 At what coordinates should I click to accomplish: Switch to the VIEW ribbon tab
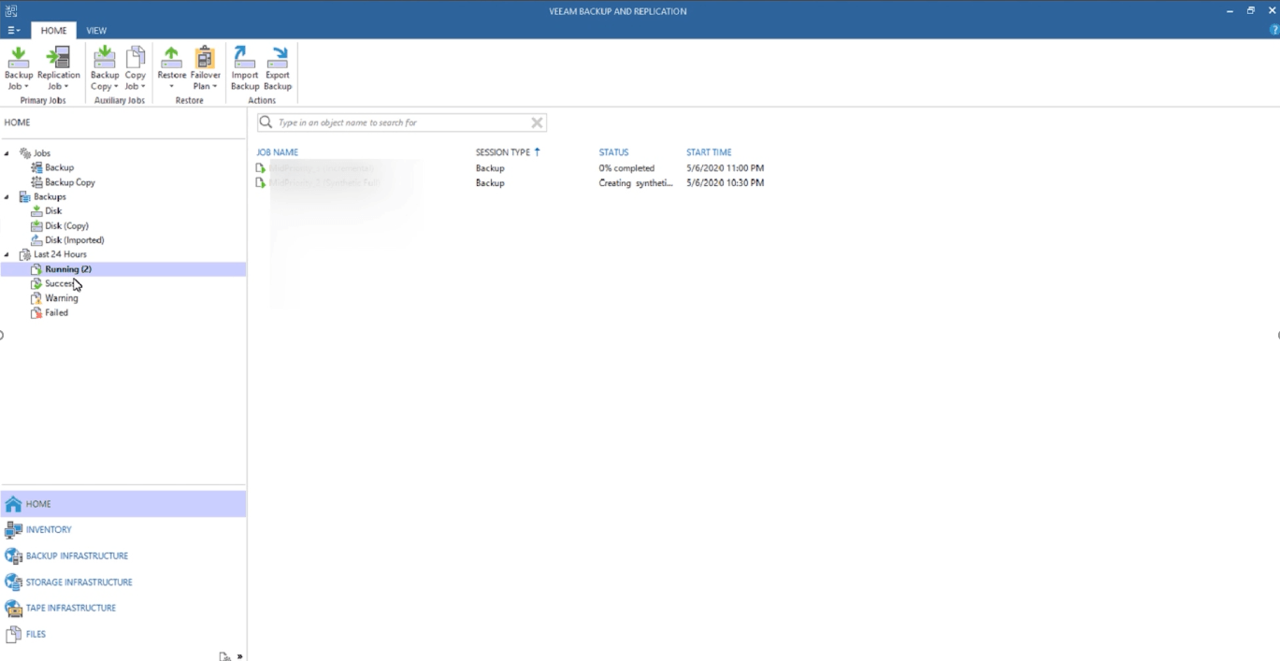pyautogui.click(x=96, y=30)
